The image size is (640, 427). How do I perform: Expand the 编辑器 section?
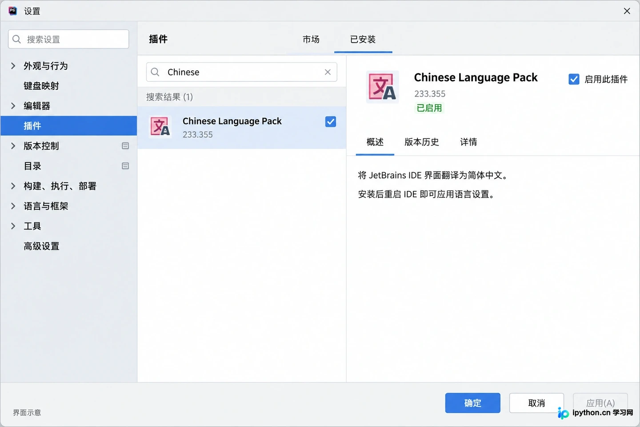click(13, 106)
